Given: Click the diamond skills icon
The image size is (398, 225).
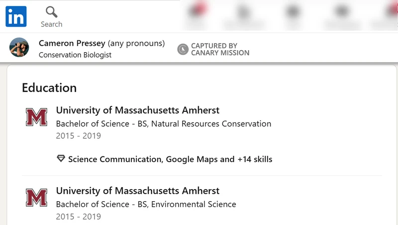Looking at the screenshot, I should point(61,159).
